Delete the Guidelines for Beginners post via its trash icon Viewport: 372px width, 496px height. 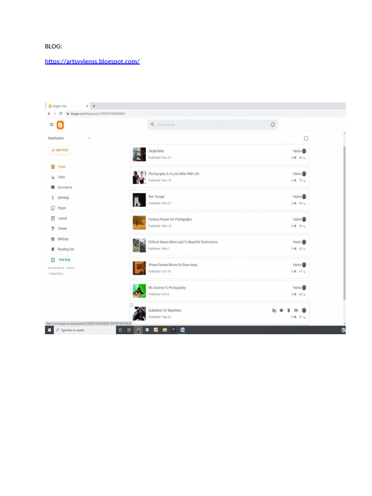pyautogui.click(x=289, y=310)
